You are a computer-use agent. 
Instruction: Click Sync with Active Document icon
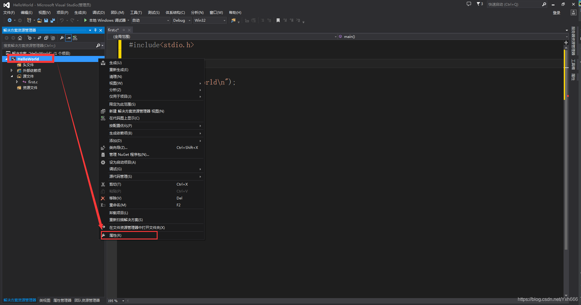[39, 38]
